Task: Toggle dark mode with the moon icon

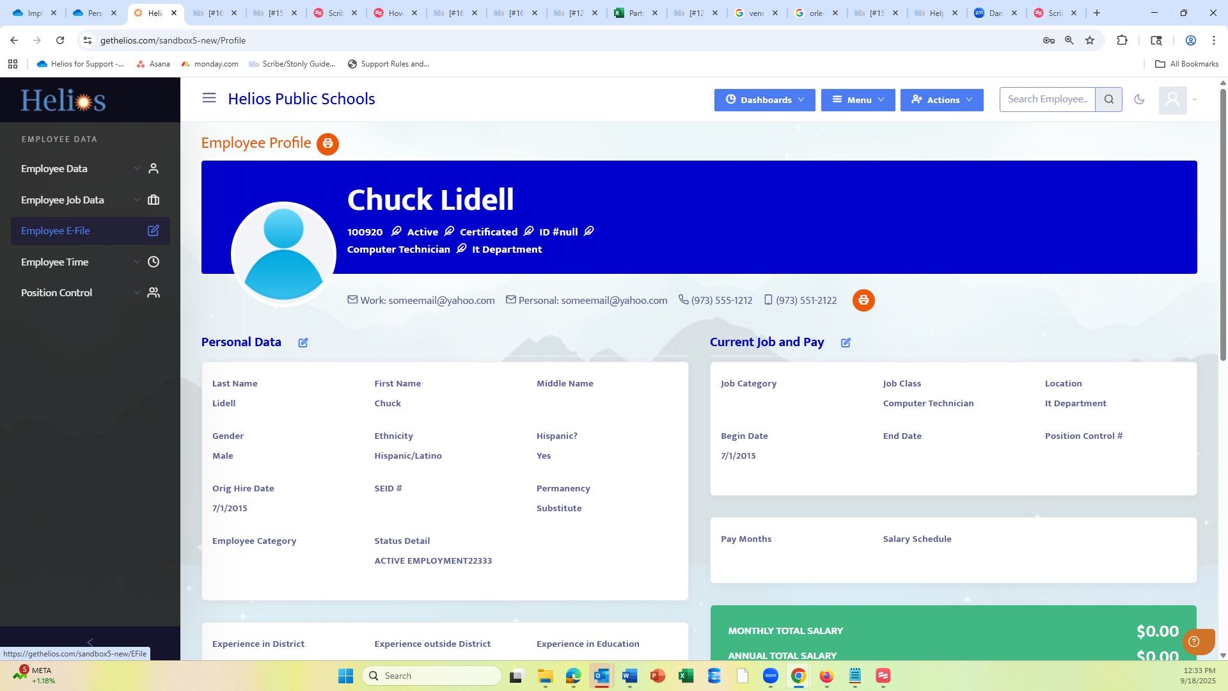Action: click(x=1139, y=100)
